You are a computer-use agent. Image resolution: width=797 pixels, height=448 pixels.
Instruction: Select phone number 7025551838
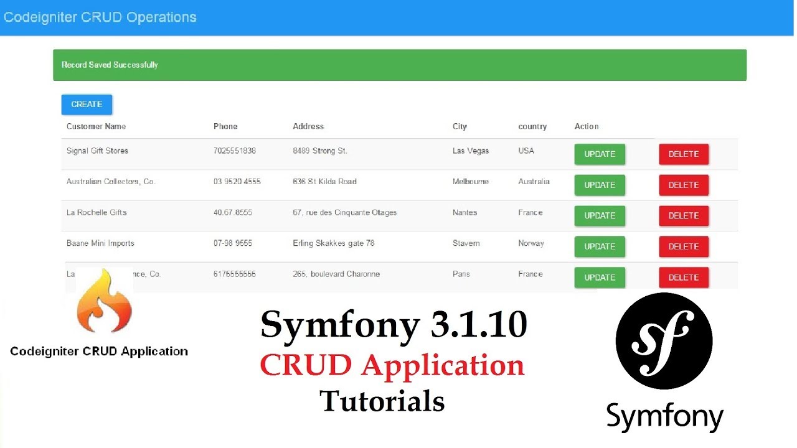click(235, 151)
